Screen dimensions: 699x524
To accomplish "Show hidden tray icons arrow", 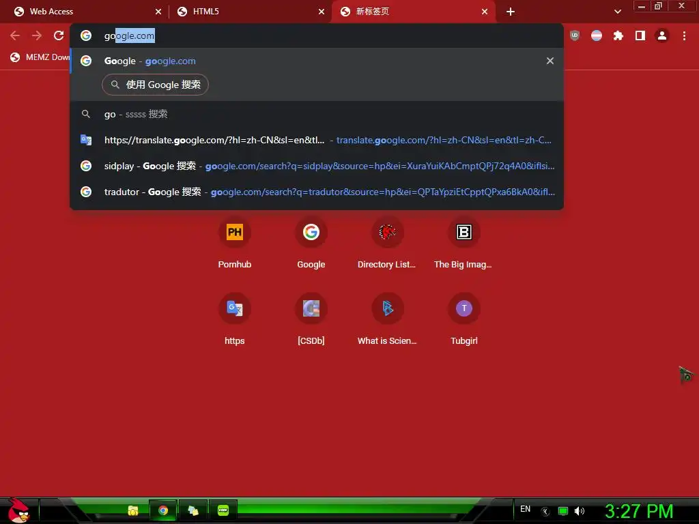I will coord(545,512).
